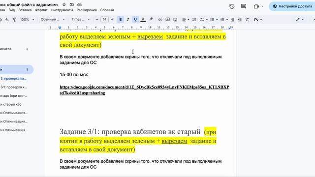Select the paint format tool

pos(14,20)
